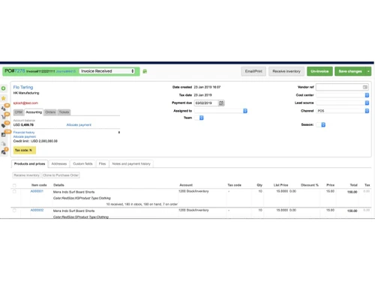
Task: Open the PO number 7276 link
Action: [19, 71]
